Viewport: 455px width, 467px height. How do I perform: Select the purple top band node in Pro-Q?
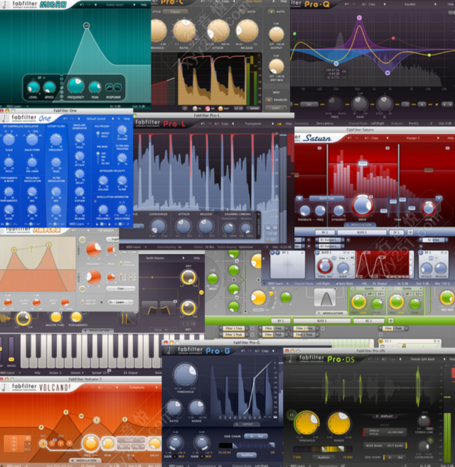tap(359, 18)
